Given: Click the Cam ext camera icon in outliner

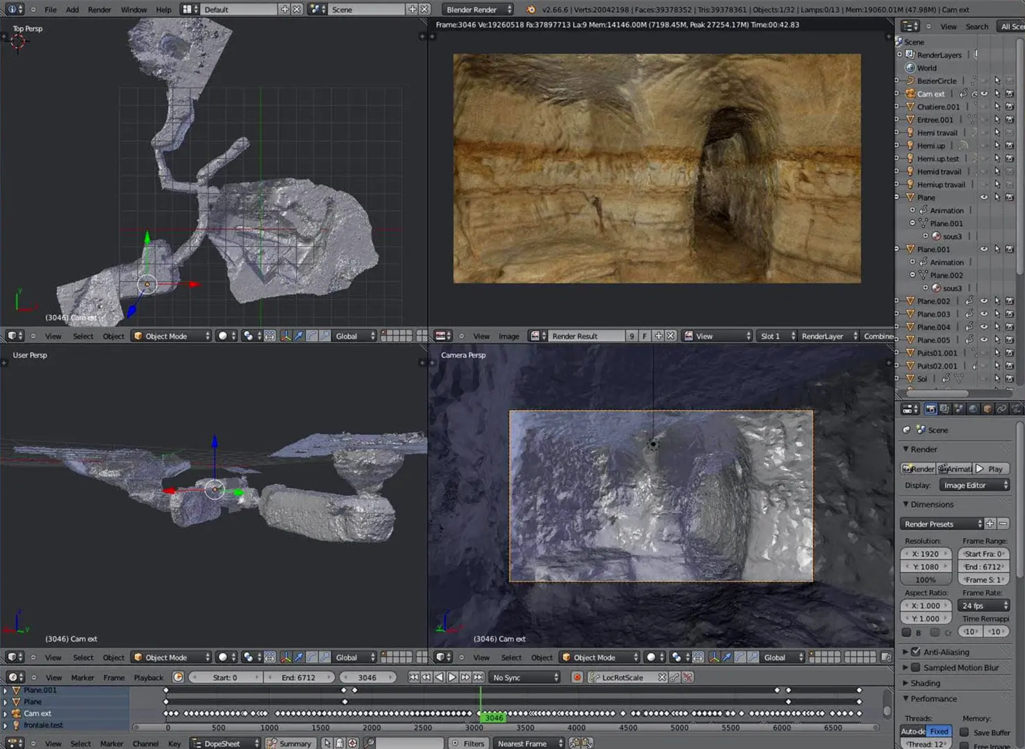Looking at the screenshot, I should 910,94.
